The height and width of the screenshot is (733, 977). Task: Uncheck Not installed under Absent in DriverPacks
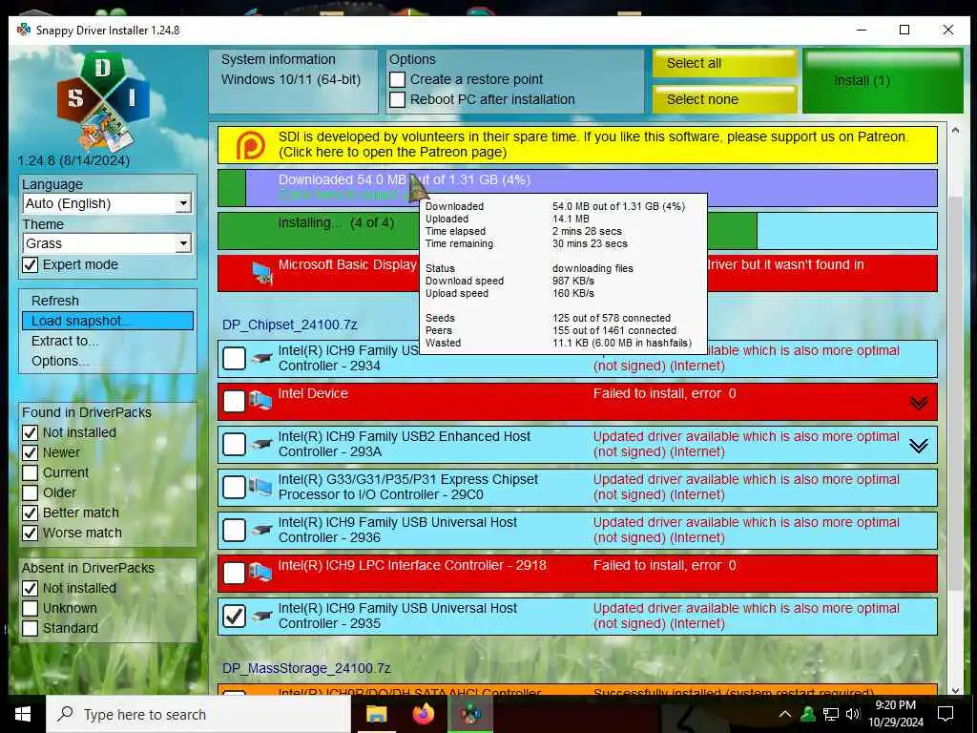[x=30, y=588]
